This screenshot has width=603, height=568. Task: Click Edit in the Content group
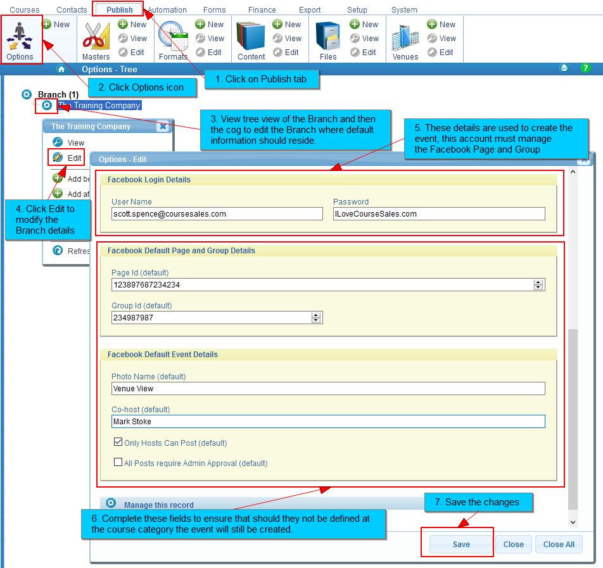click(286, 52)
